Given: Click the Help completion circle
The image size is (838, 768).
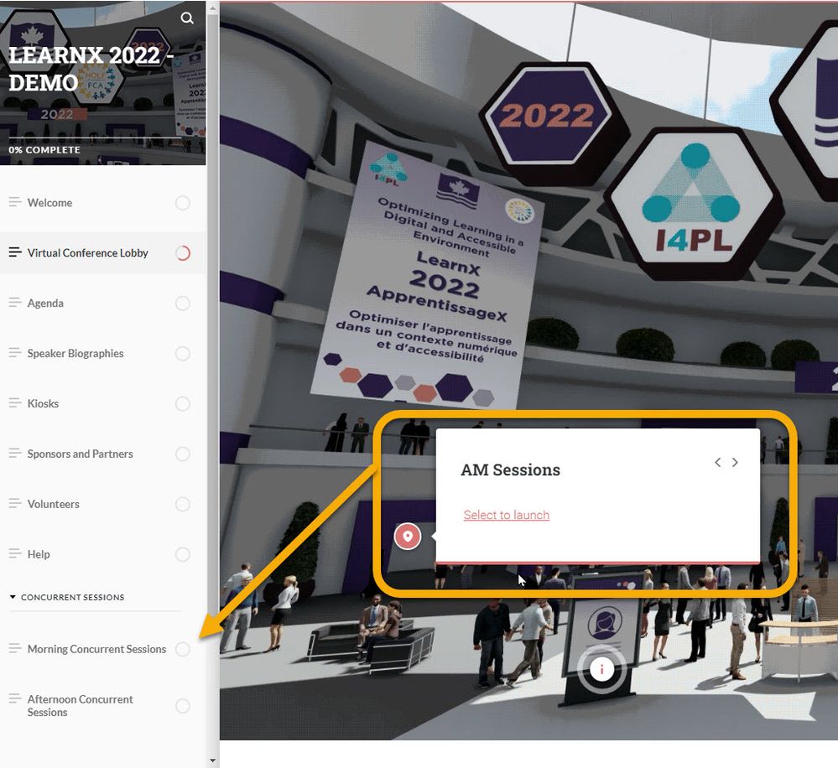Looking at the screenshot, I should 183,554.
